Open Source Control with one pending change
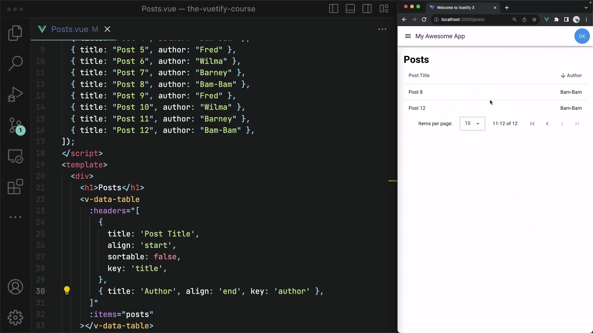The width and height of the screenshot is (593, 333). coord(16,126)
